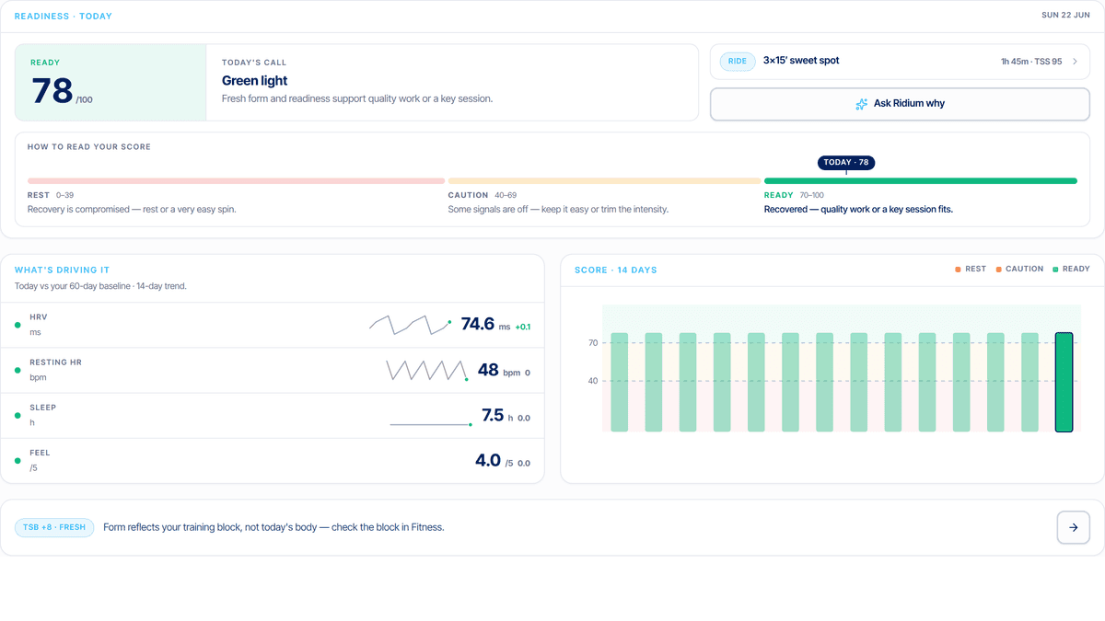
Task: Click the 70 axis label on the chart
Action: 593,343
